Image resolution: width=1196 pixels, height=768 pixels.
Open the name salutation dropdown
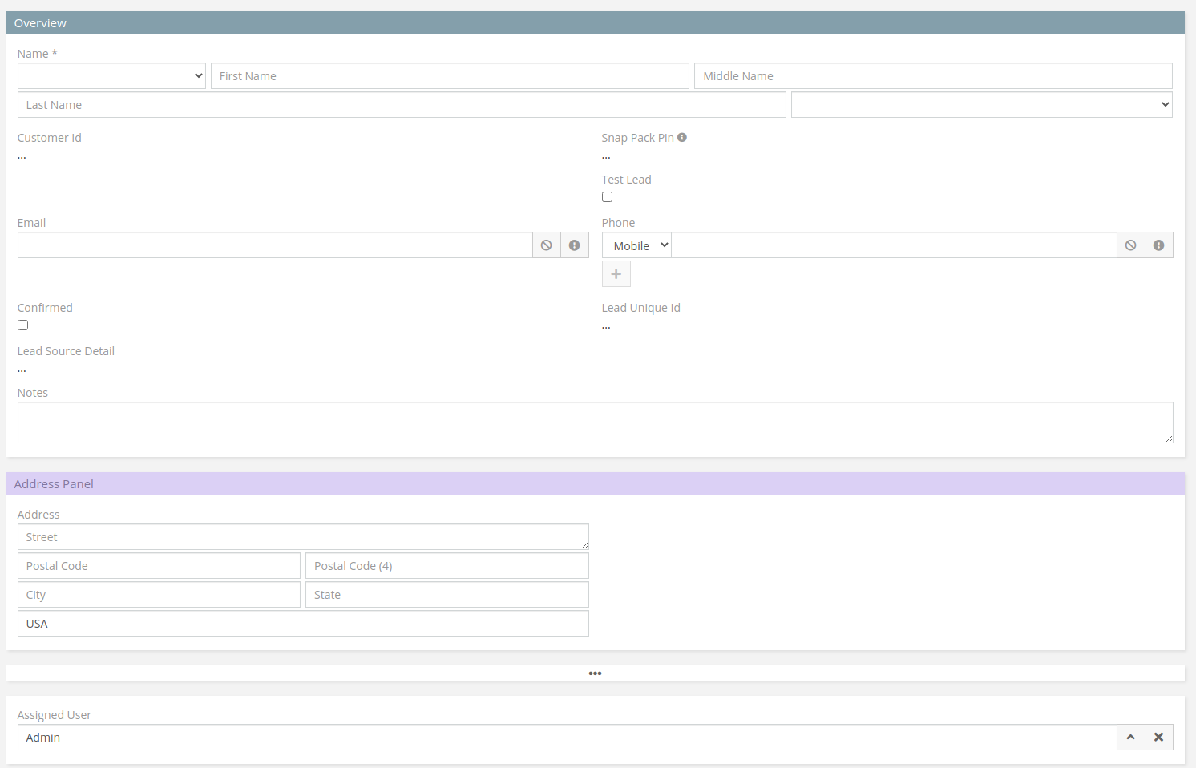point(111,76)
